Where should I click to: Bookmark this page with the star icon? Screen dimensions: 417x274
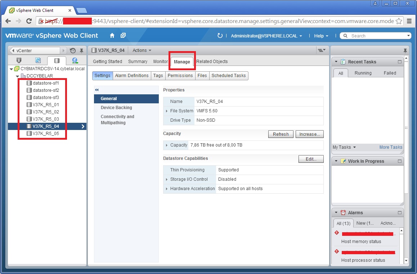399,21
